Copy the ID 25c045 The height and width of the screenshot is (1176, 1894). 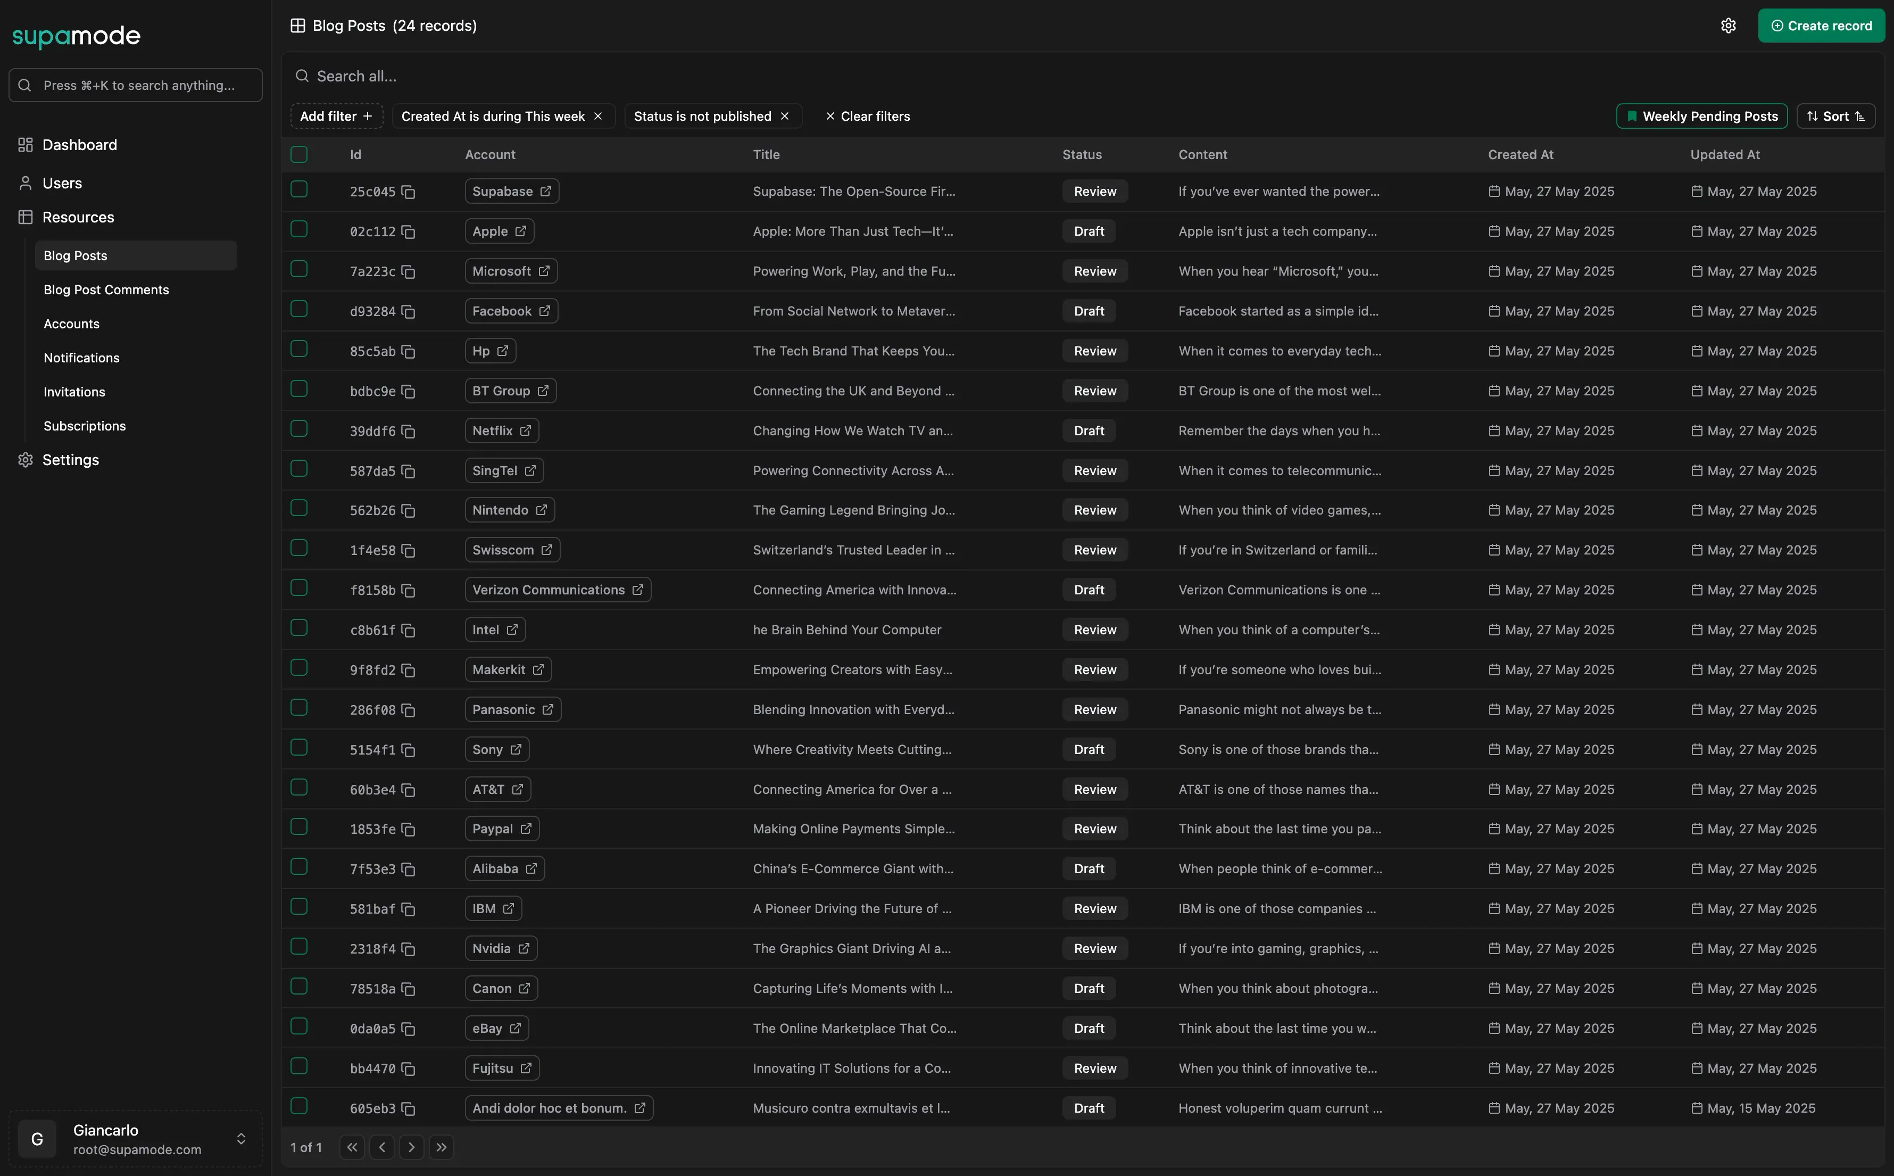click(408, 192)
